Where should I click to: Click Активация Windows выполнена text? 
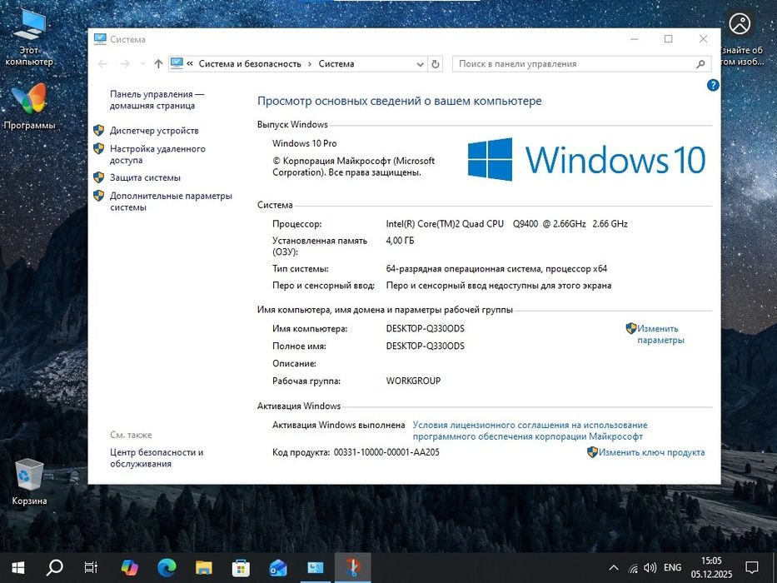pos(338,425)
